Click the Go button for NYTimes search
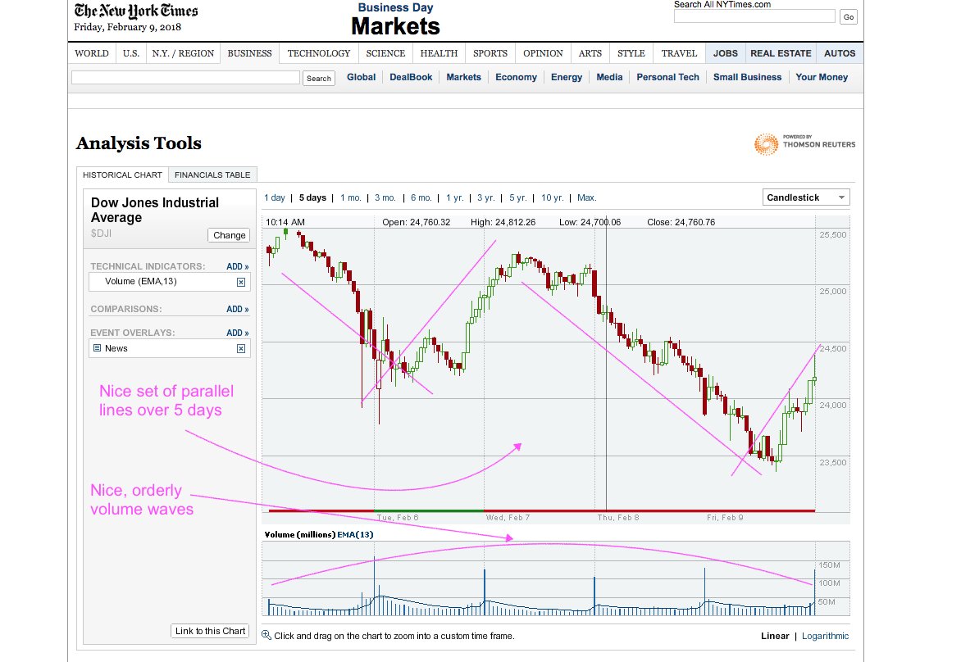961x662 pixels. click(848, 17)
